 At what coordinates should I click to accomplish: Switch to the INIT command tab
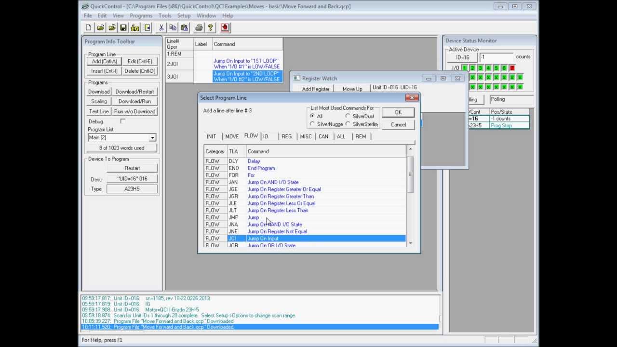(x=212, y=136)
